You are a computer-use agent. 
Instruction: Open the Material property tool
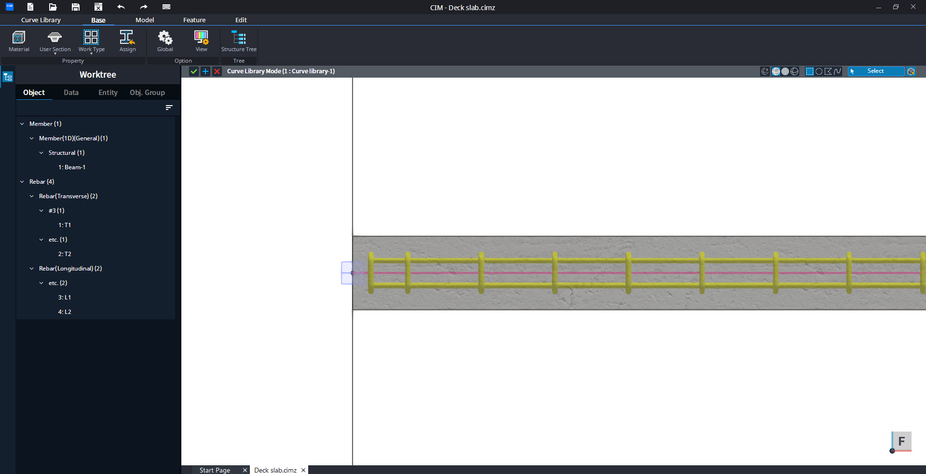tap(19, 41)
